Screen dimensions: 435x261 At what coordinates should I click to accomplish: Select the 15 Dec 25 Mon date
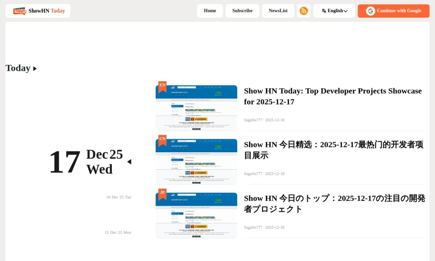tap(117, 232)
